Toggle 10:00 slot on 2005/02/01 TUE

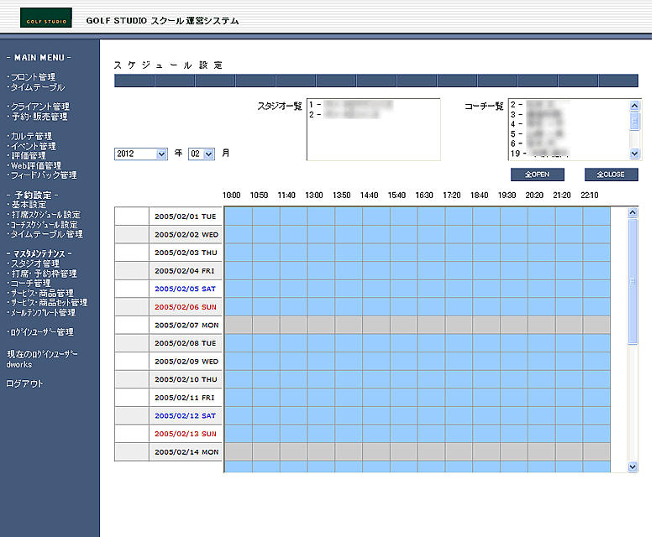[239, 216]
